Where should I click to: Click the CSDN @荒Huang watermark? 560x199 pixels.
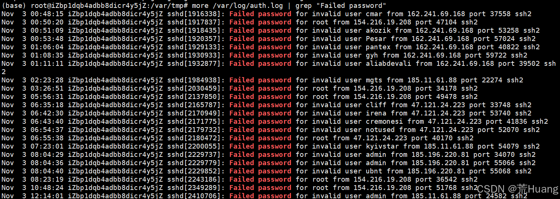518,188
